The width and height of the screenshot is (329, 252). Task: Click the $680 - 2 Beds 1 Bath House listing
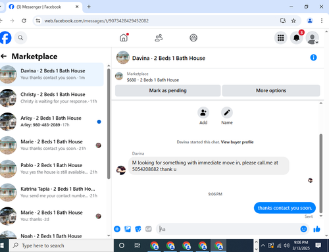click(x=153, y=80)
